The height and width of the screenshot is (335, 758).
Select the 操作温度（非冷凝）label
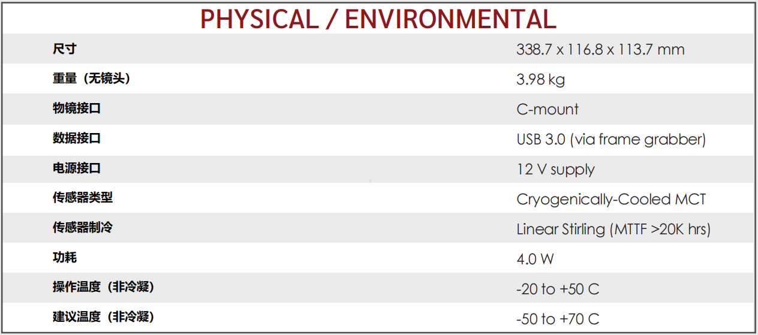pyautogui.click(x=103, y=287)
